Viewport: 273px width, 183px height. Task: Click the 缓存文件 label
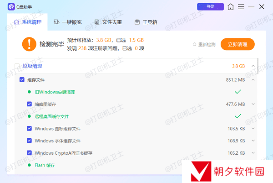(x=36, y=80)
